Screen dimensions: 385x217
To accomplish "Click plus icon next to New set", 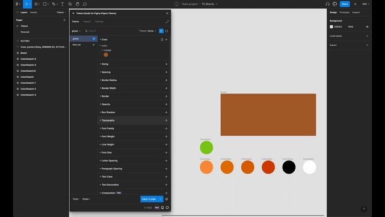I will [94, 45].
